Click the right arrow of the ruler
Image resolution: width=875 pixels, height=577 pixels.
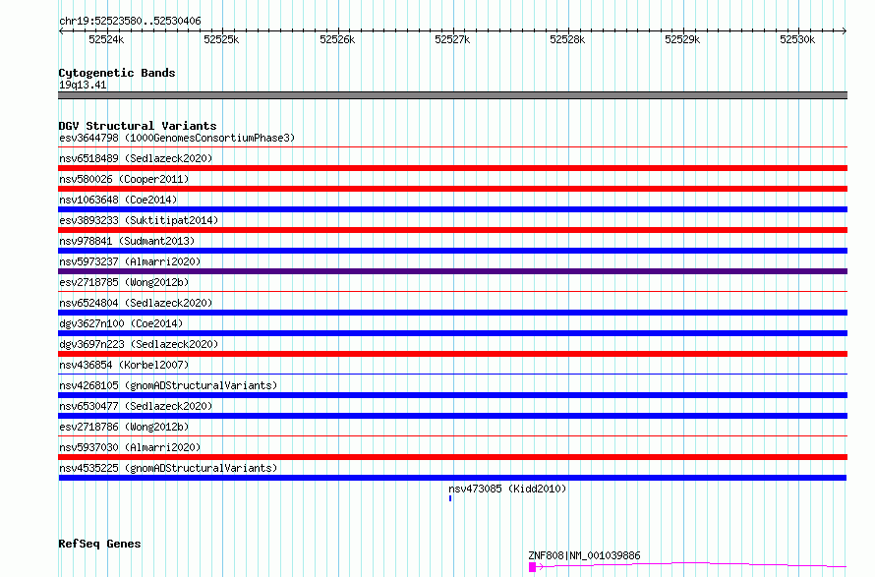pyautogui.click(x=845, y=31)
